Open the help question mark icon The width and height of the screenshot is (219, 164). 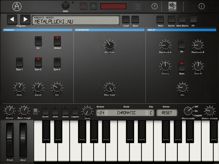pos(154,6)
